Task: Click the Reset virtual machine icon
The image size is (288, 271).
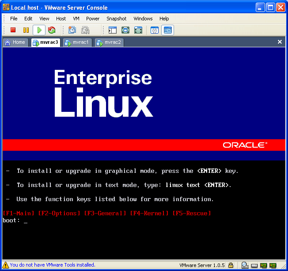Action: coord(52,30)
